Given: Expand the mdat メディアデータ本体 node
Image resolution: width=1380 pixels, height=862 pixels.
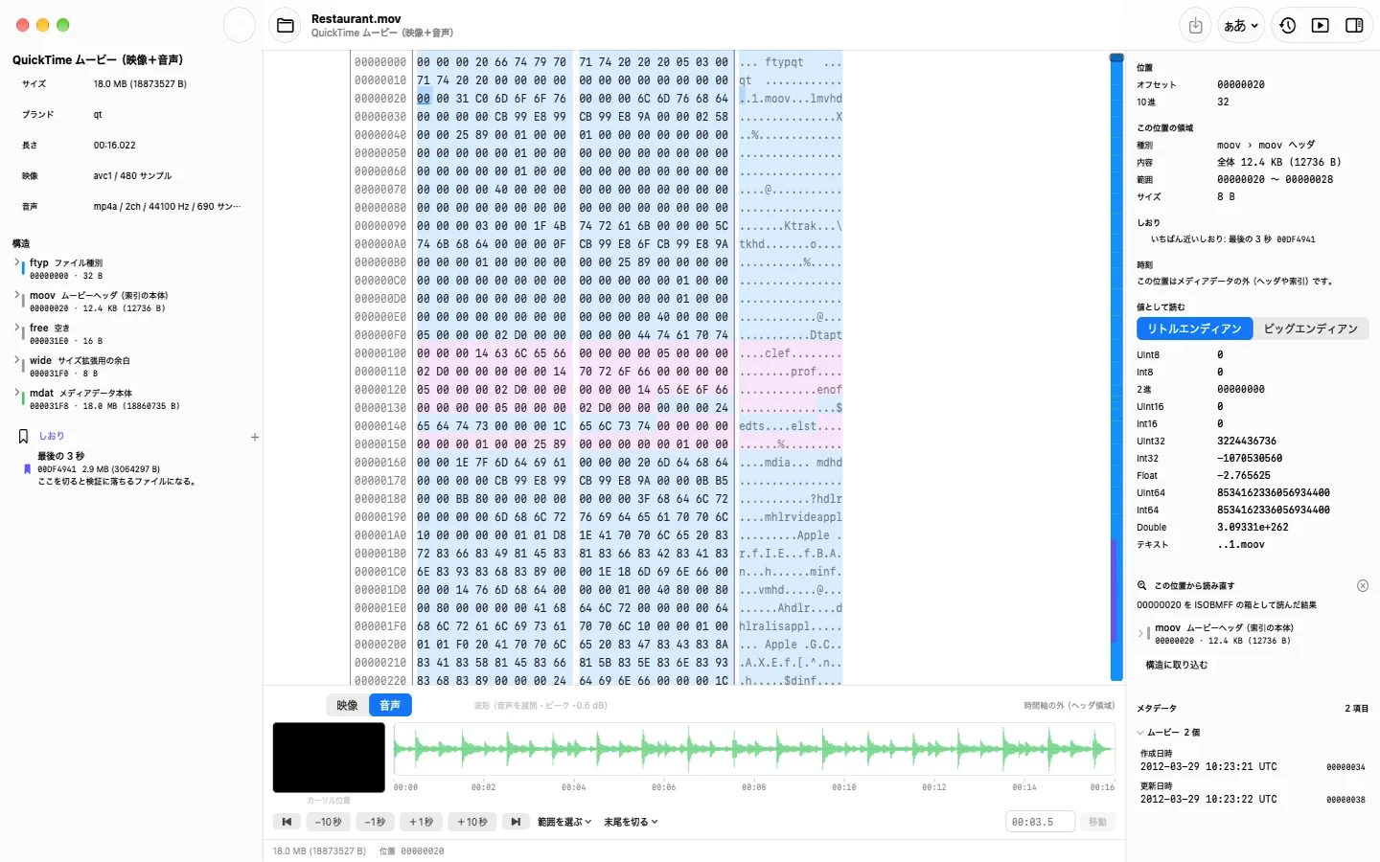Looking at the screenshot, I should 17,392.
